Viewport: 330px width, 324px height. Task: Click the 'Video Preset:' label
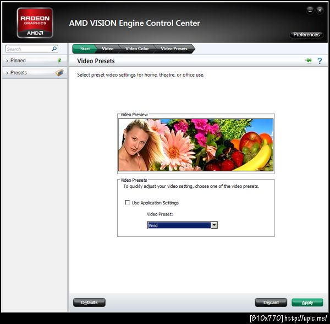[159, 214]
